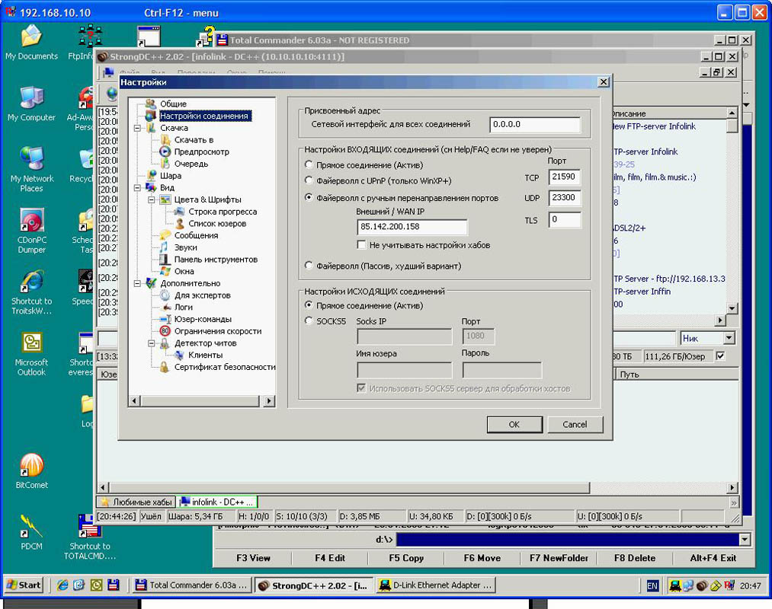Switch to D-Link Ethernet Adapter taskbar item
Screen dimensions: 772x609
(x=436, y=585)
